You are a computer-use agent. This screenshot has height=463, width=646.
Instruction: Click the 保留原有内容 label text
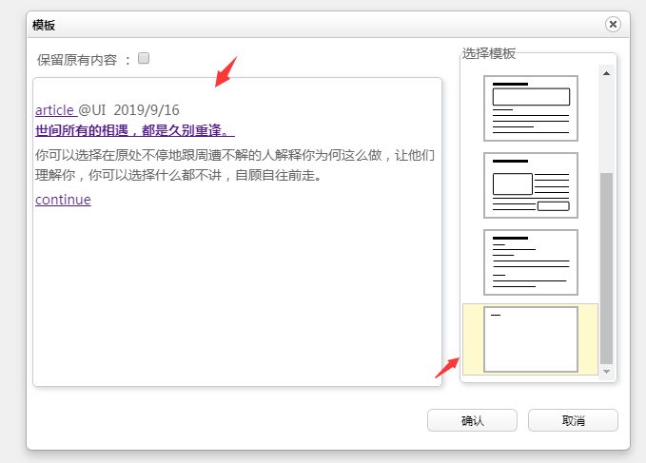[77, 60]
